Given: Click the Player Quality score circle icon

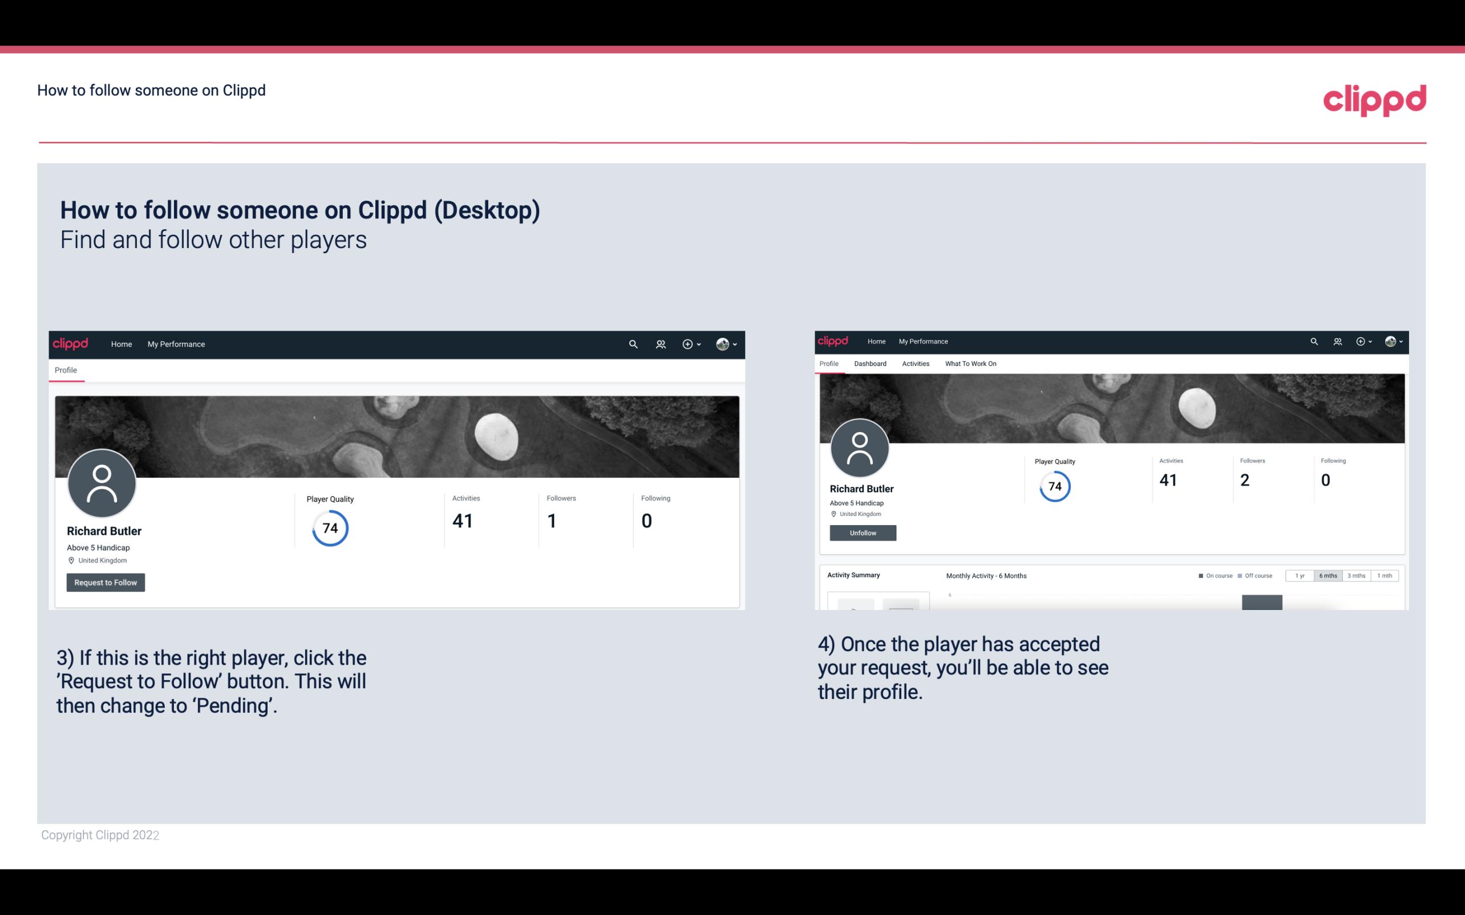Looking at the screenshot, I should (x=328, y=528).
